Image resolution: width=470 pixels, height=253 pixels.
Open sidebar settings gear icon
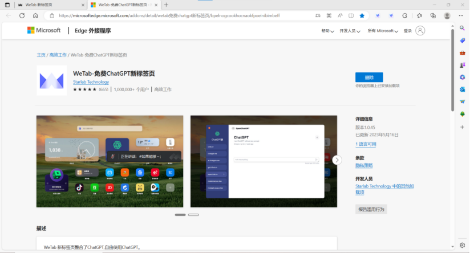coord(462,245)
